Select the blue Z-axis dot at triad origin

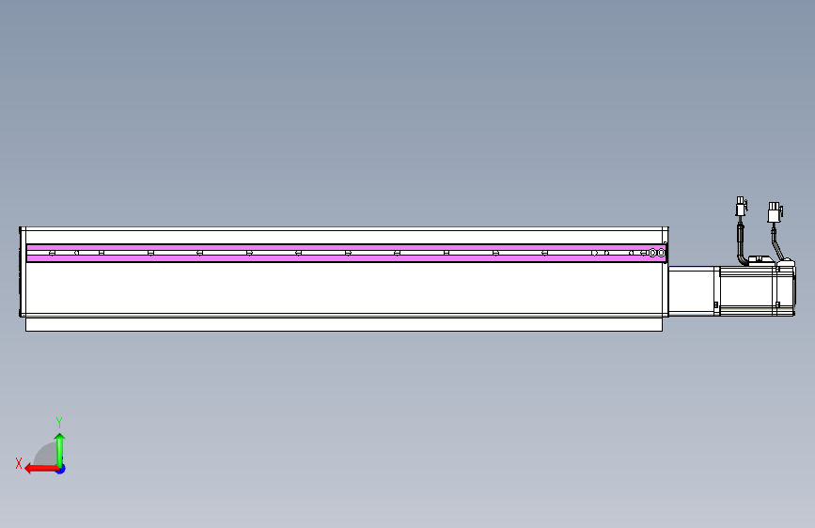point(61,469)
